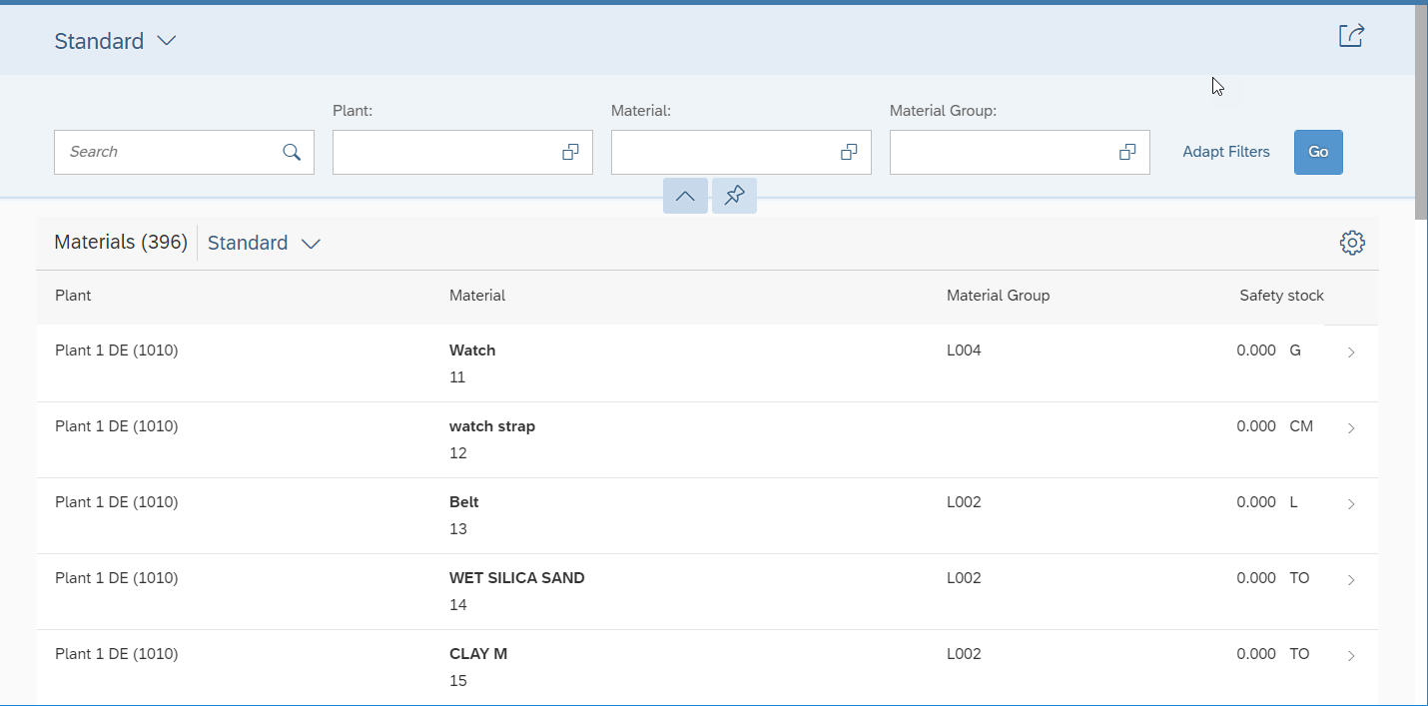Screen dimensions: 1428x706
Task: Open chevron for the Belt row
Action: [1351, 504]
